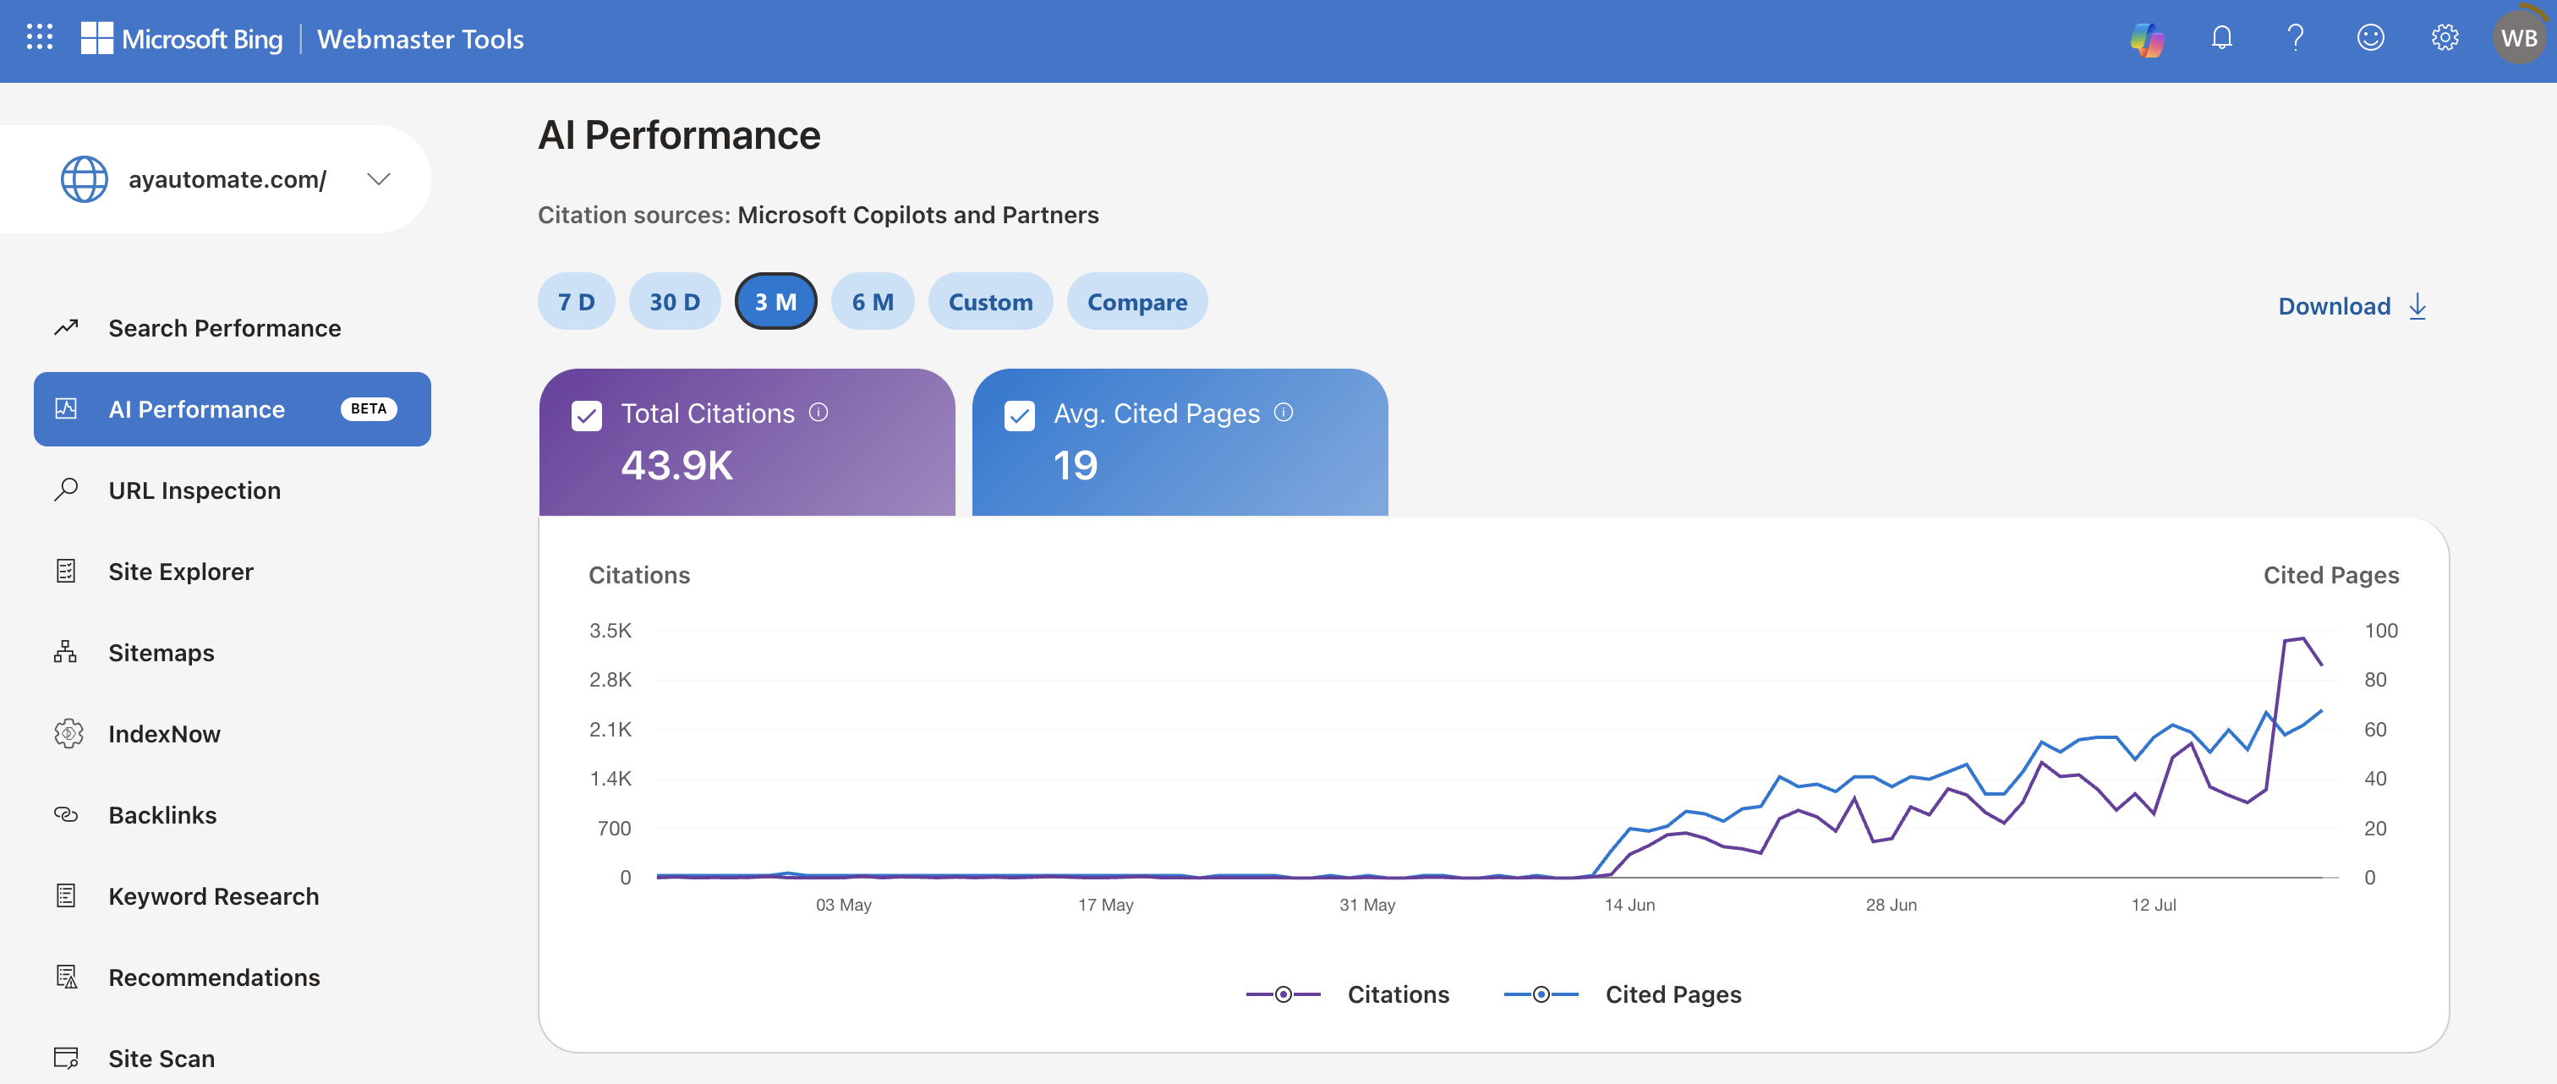Image resolution: width=2557 pixels, height=1084 pixels.
Task: Open Recommendations page
Action: coord(233,977)
